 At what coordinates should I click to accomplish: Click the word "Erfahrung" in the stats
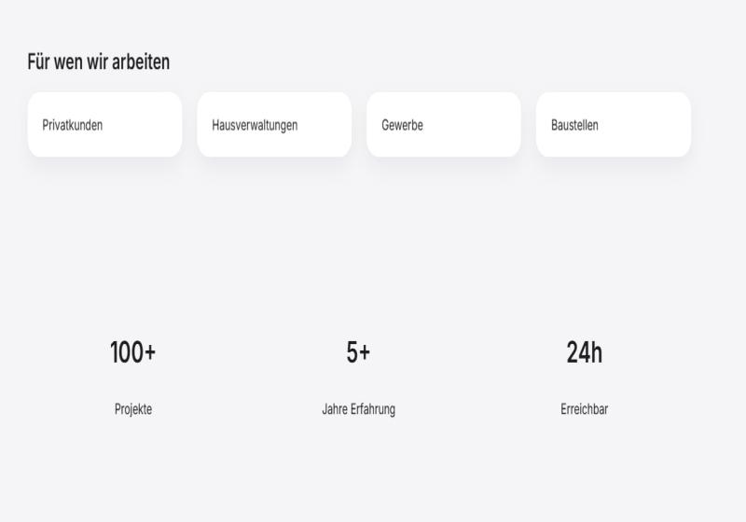tap(373, 409)
